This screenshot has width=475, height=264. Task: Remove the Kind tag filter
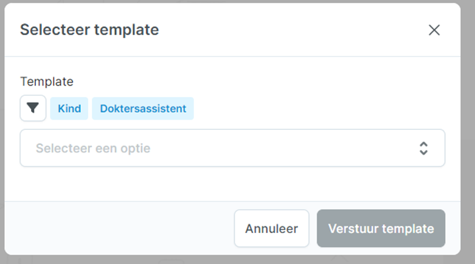69,108
